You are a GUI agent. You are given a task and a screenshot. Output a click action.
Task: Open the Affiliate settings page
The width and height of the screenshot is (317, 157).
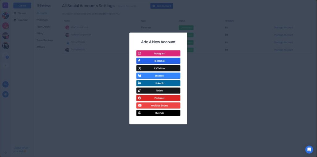[x=41, y=47]
